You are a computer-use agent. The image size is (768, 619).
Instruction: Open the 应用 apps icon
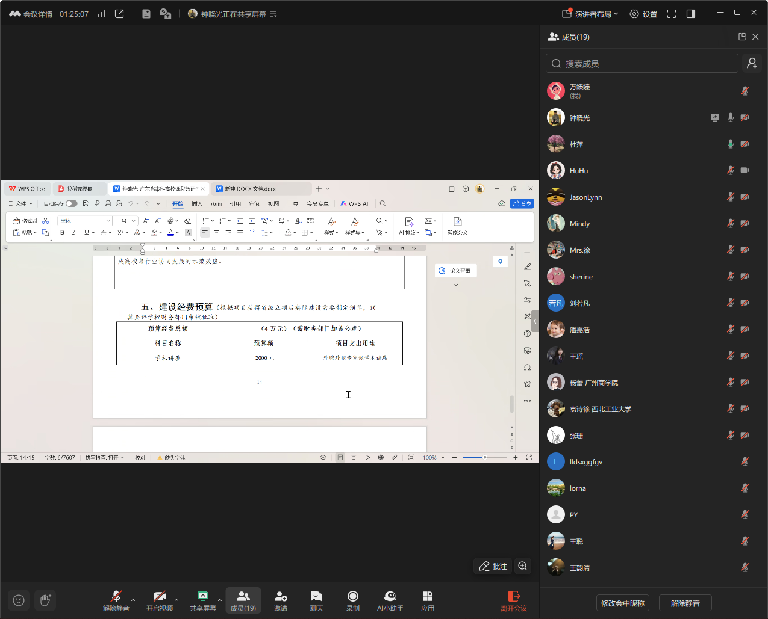(x=428, y=600)
